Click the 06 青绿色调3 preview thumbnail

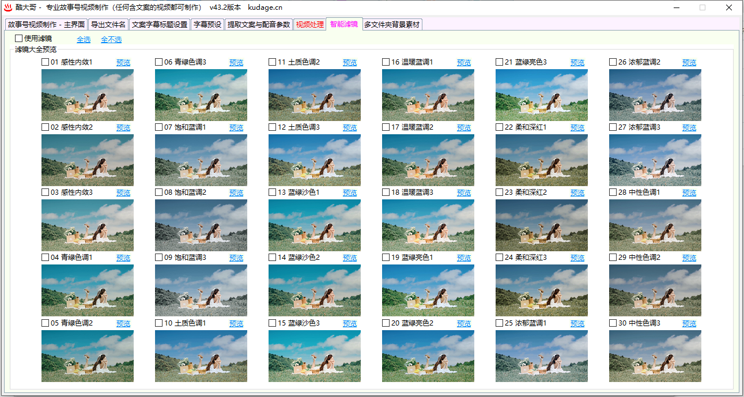(201, 95)
